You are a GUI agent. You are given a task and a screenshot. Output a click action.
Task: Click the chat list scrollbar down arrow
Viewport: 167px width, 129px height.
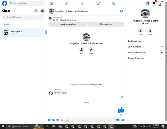click(x=46, y=36)
